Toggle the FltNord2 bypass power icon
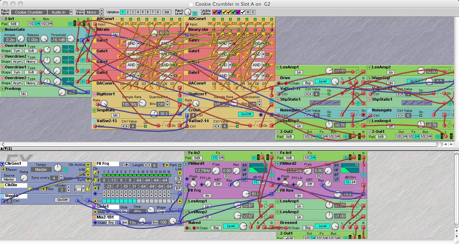459x244 pixels. (x=363, y=175)
